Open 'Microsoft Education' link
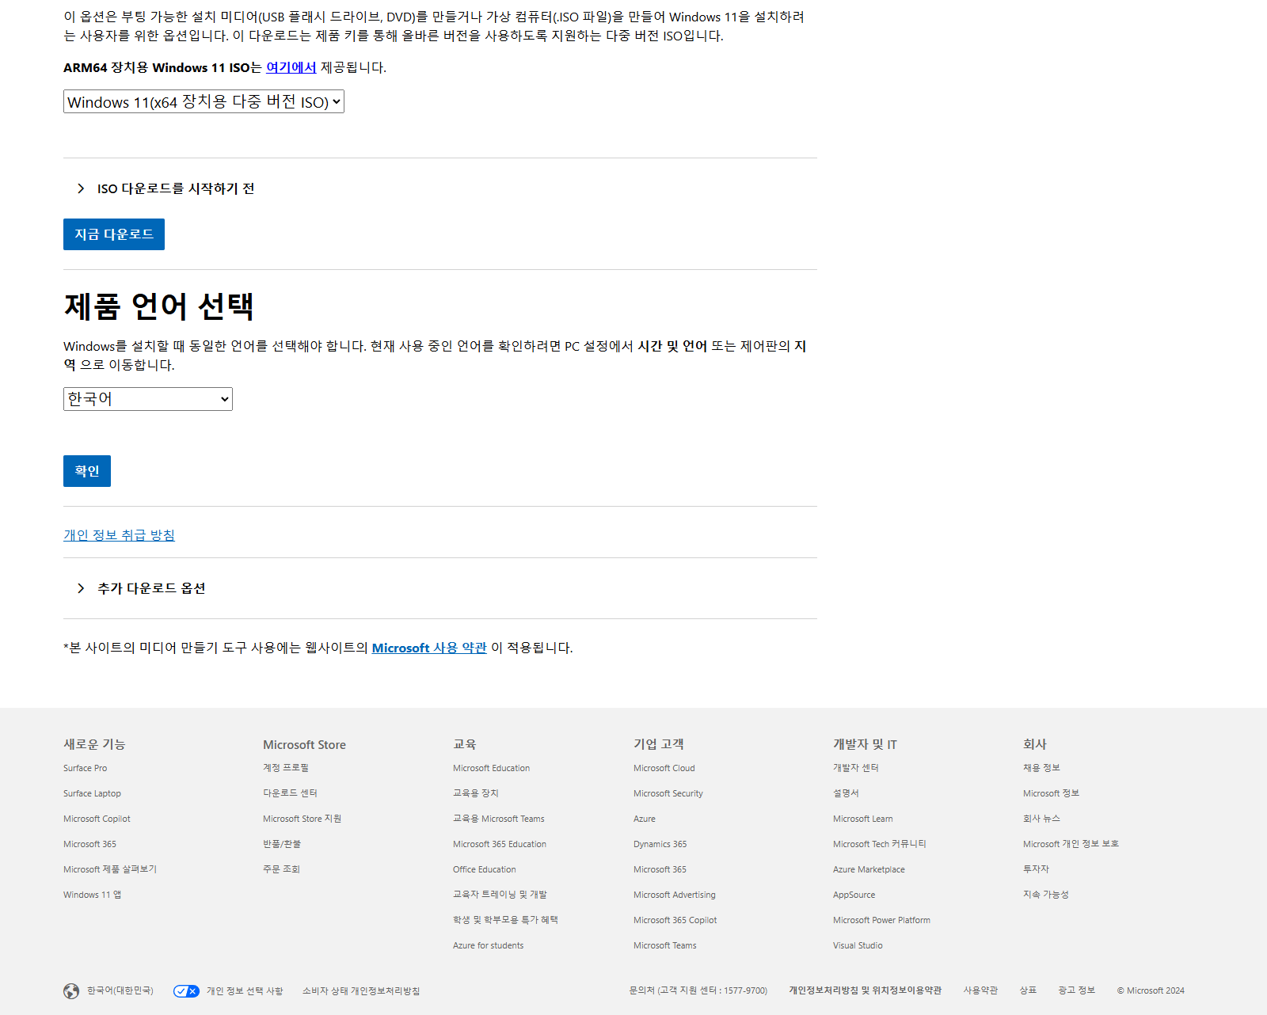 (x=491, y=768)
